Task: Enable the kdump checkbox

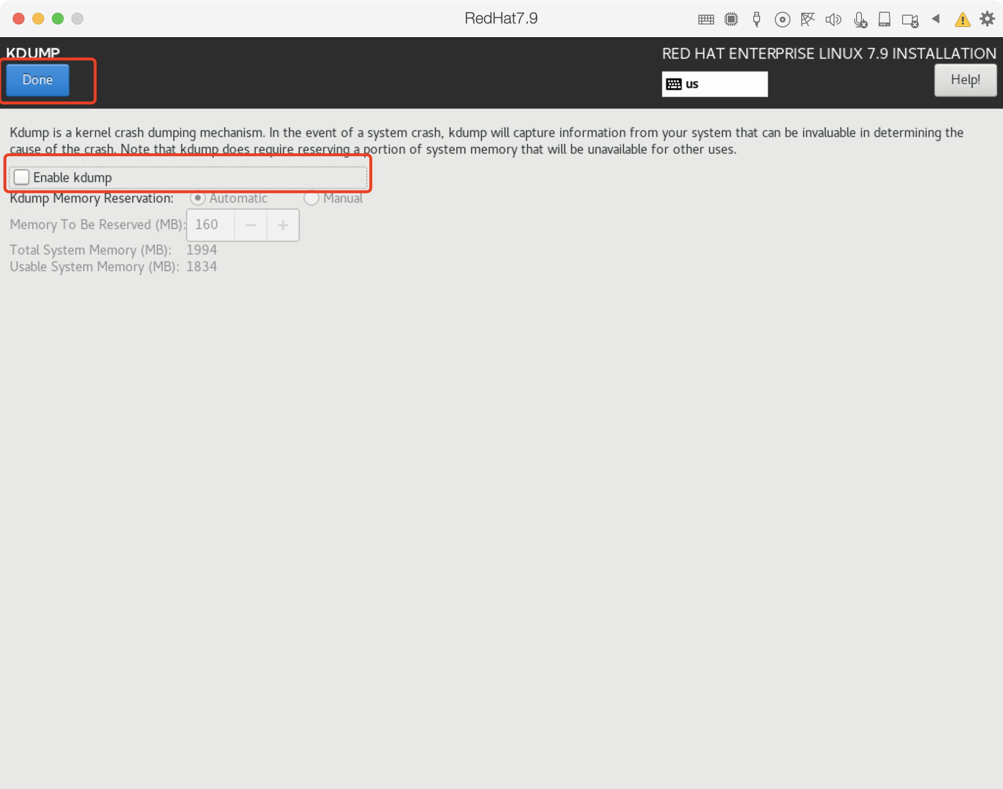Action: point(22,177)
